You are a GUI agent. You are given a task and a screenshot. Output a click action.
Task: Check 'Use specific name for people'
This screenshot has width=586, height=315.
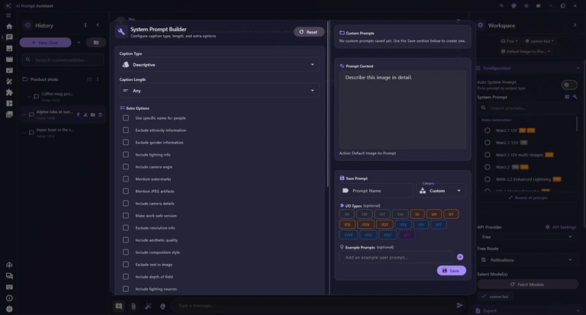(x=126, y=117)
